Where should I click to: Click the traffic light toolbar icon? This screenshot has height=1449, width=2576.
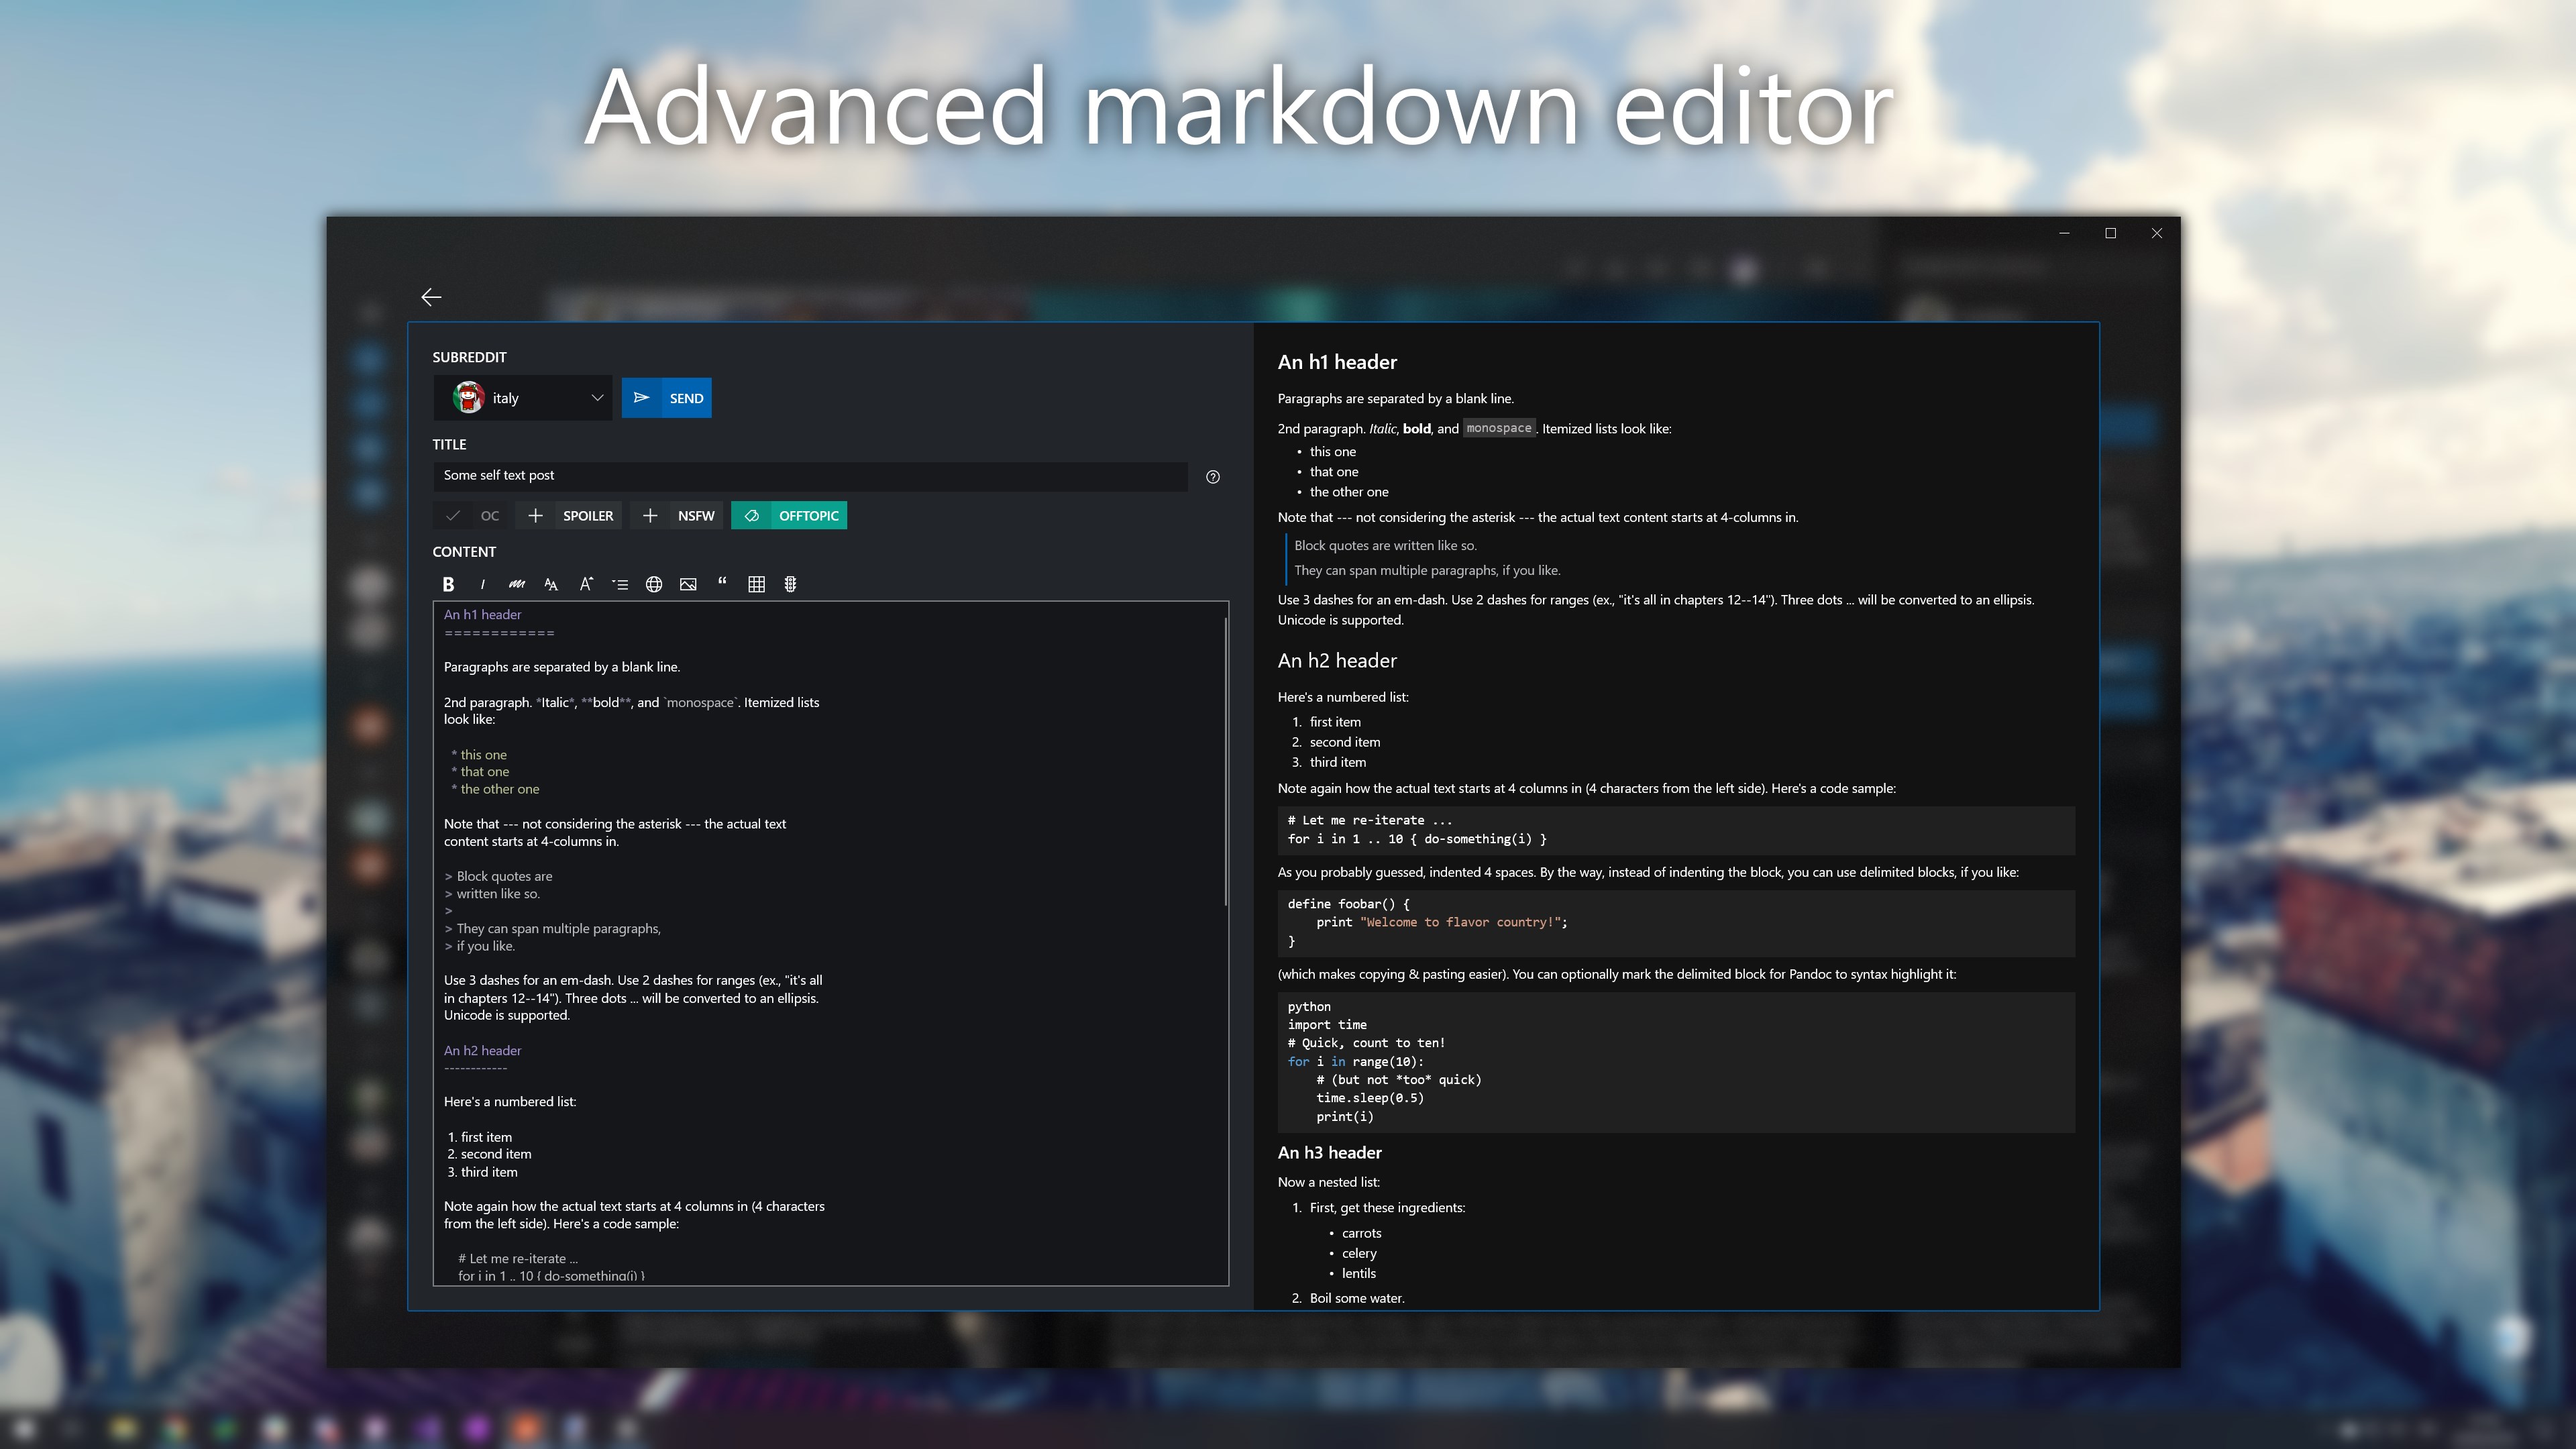tap(790, 584)
